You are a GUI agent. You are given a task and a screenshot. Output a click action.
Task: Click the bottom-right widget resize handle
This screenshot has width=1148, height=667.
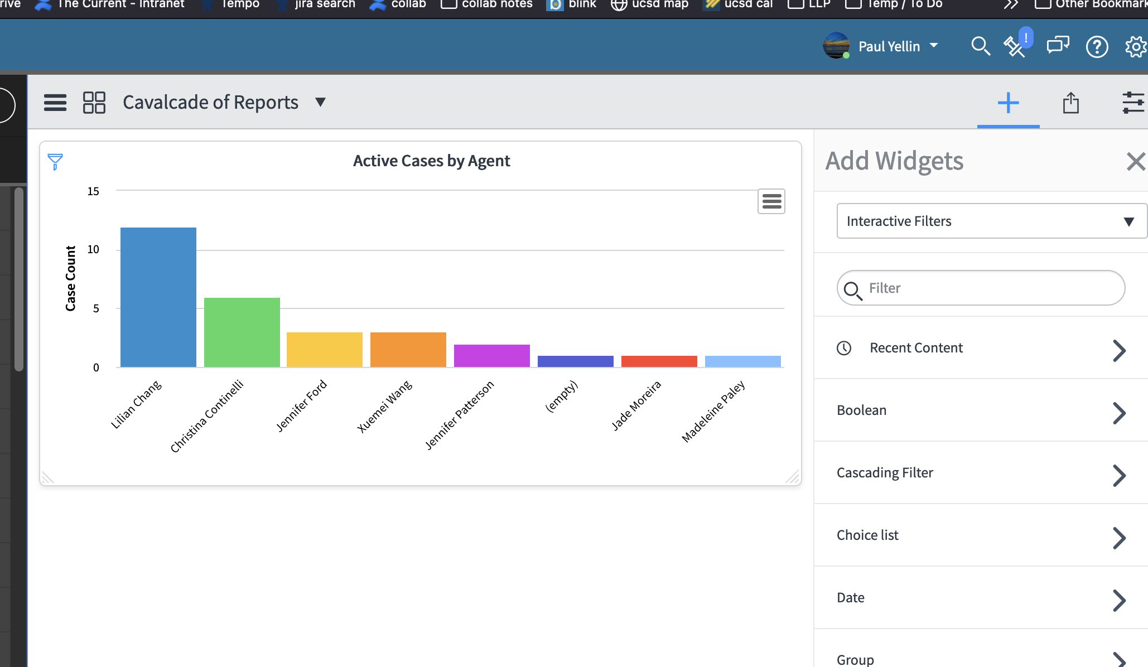(793, 477)
